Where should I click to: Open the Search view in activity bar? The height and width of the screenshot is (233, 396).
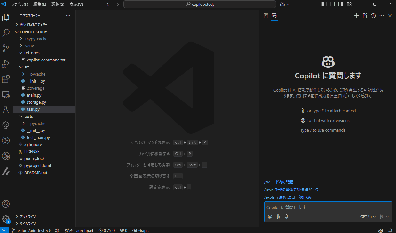pos(6,33)
